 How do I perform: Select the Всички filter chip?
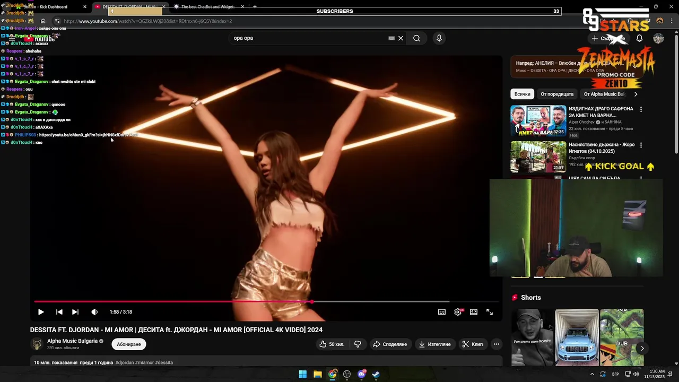pyautogui.click(x=523, y=94)
